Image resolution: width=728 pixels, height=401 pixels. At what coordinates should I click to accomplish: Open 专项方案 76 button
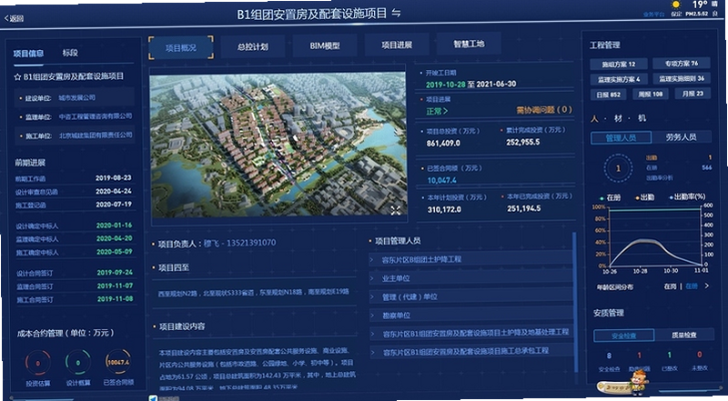681,63
